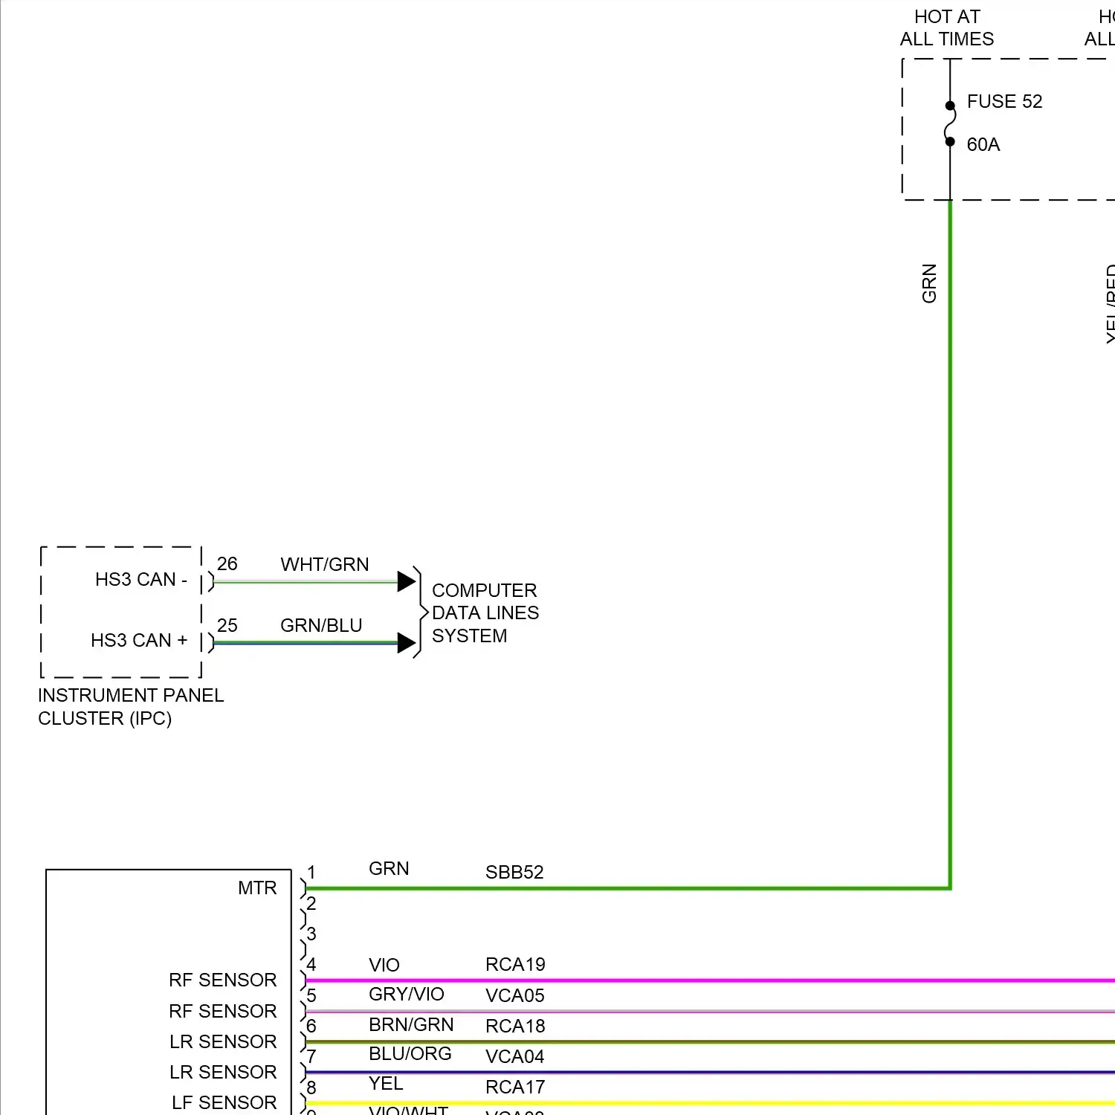This screenshot has width=1115, height=1115.
Task: Click pin number 26 on the IPC
Action: click(227, 563)
